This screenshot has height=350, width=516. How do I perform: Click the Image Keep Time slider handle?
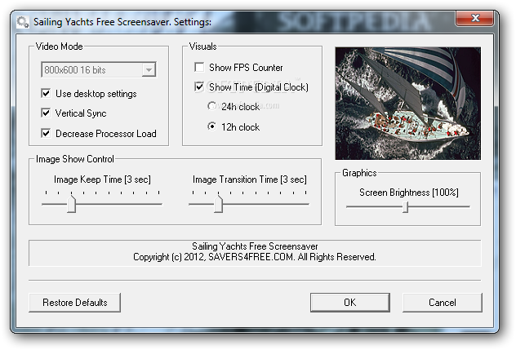(71, 204)
